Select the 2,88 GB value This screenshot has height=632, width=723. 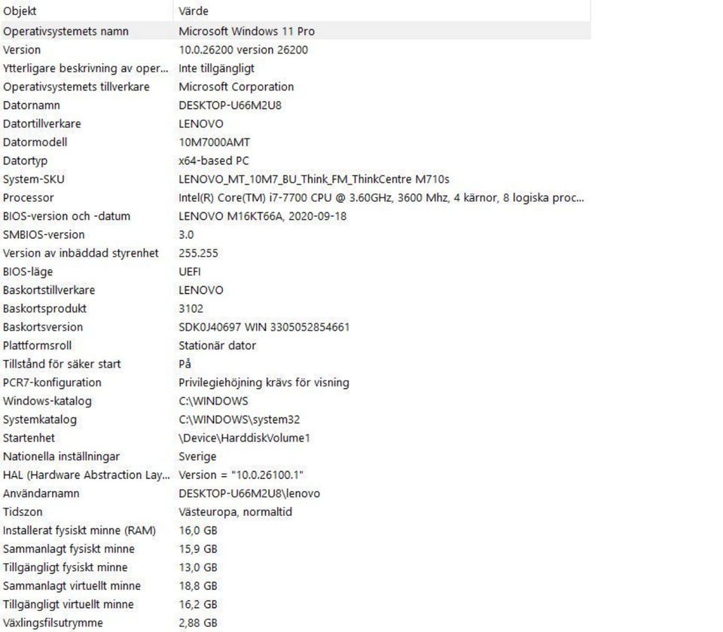click(198, 623)
